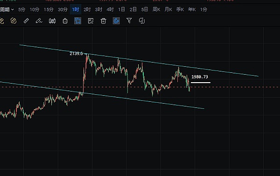The width and height of the screenshot is (280, 176).
Task: Select the freehand pen drawing tool
Action: 39,21
